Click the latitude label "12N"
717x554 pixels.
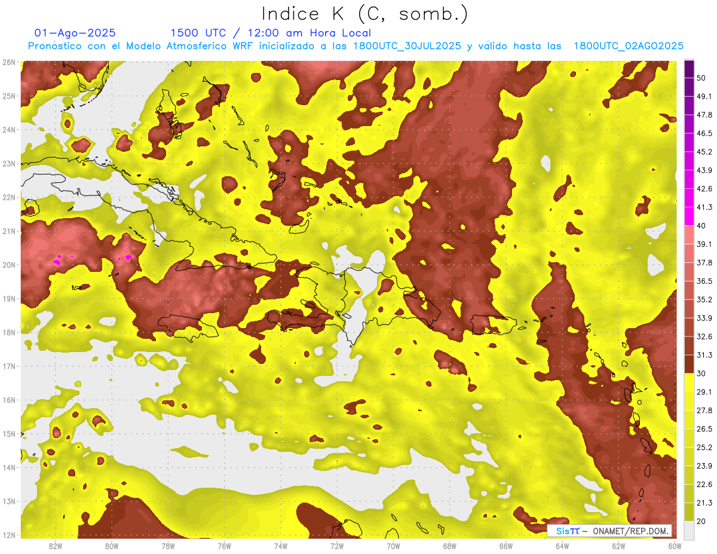[9, 535]
